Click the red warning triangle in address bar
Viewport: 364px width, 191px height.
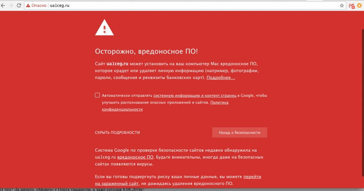click(28, 6)
